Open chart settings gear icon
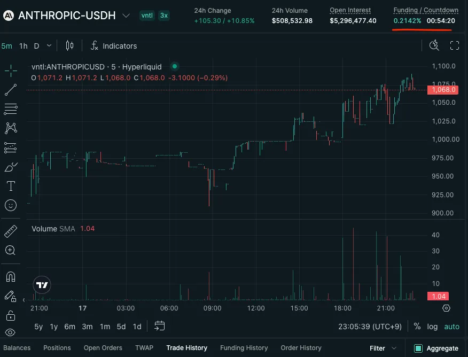The width and height of the screenshot is (468, 357). pyautogui.click(x=446, y=308)
